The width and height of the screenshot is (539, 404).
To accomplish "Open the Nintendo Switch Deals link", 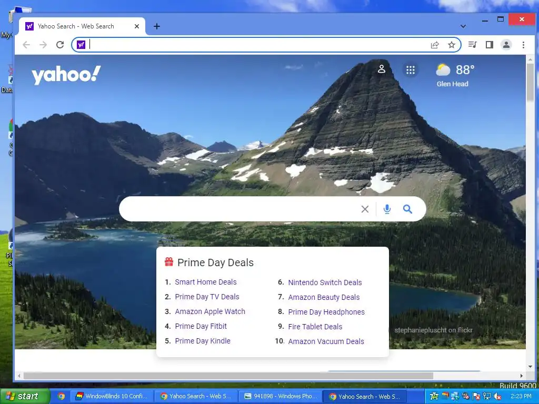I will point(325,282).
